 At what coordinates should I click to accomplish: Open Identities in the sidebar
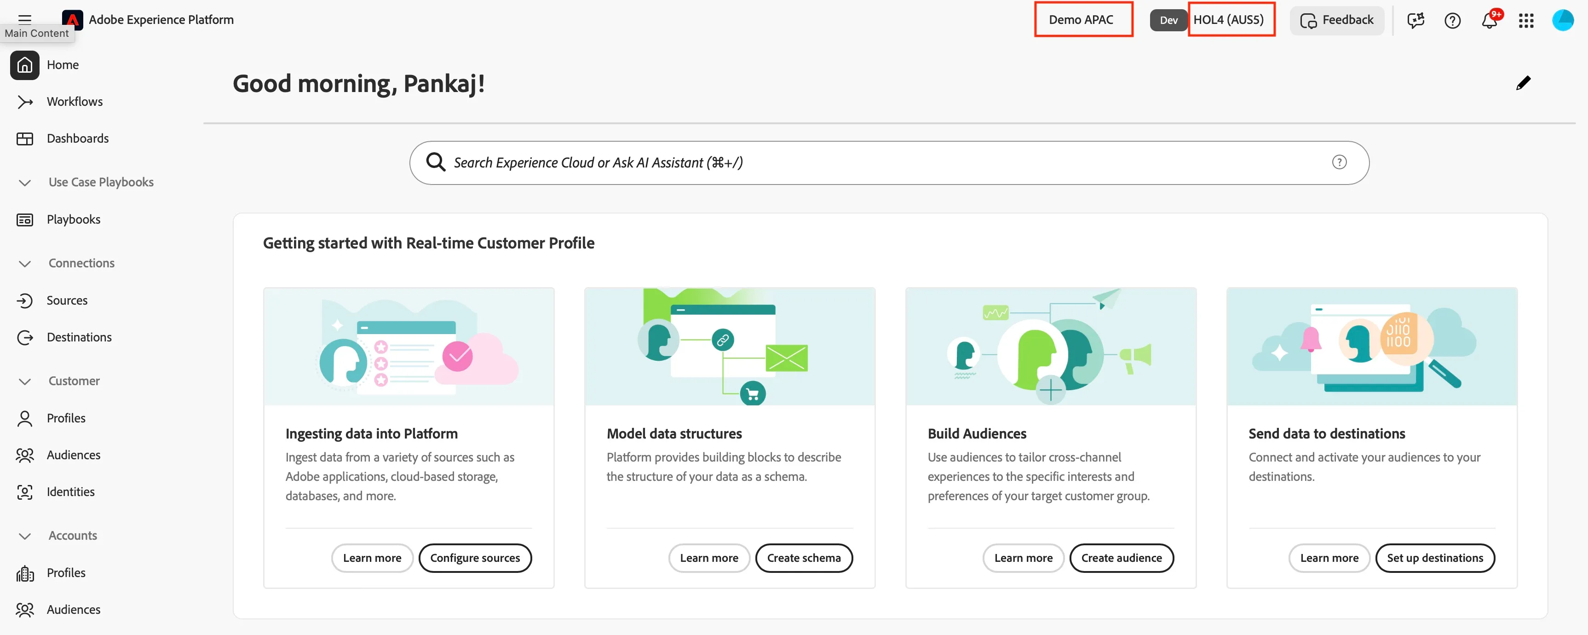(71, 492)
